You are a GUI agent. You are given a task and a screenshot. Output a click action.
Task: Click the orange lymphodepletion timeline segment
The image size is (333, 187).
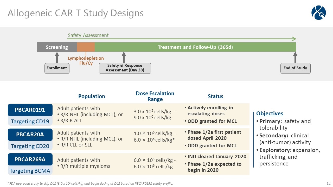86,47
